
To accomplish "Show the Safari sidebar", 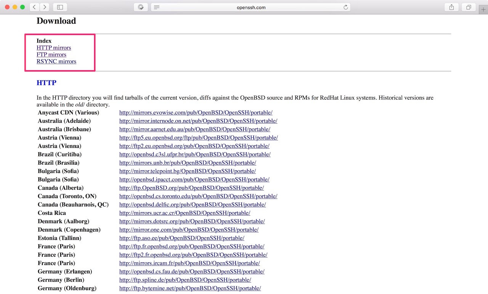I will point(60,7).
